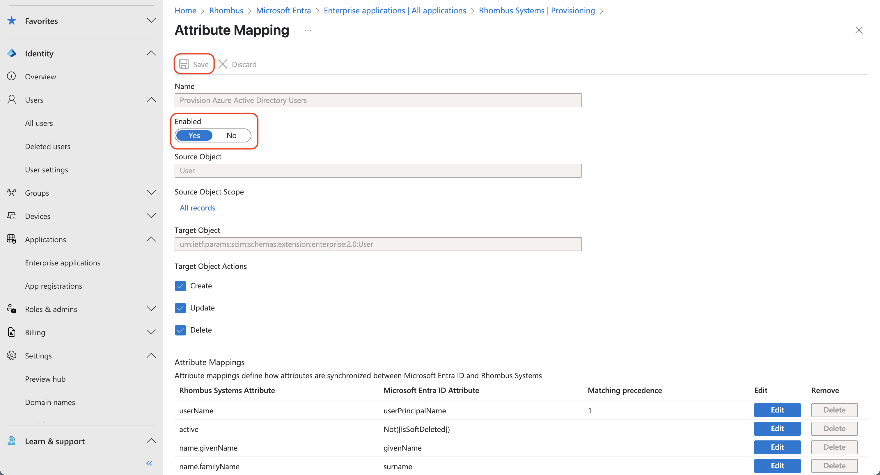Delete the name.familyName mapping
Image resolution: width=880 pixels, height=475 pixels.
click(834, 466)
